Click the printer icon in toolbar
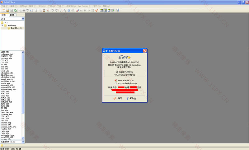Screen dimensions: 249x150 [24, 11]
